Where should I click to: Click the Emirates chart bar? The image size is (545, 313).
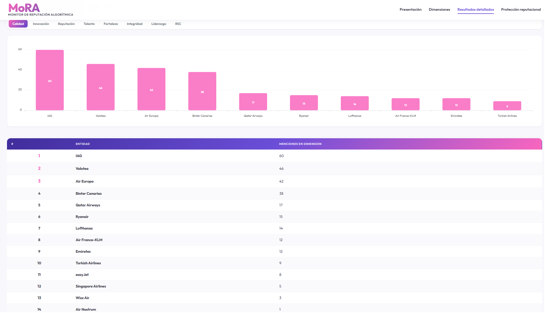pyautogui.click(x=456, y=104)
